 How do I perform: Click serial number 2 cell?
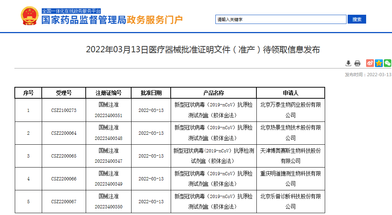point(28,133)
